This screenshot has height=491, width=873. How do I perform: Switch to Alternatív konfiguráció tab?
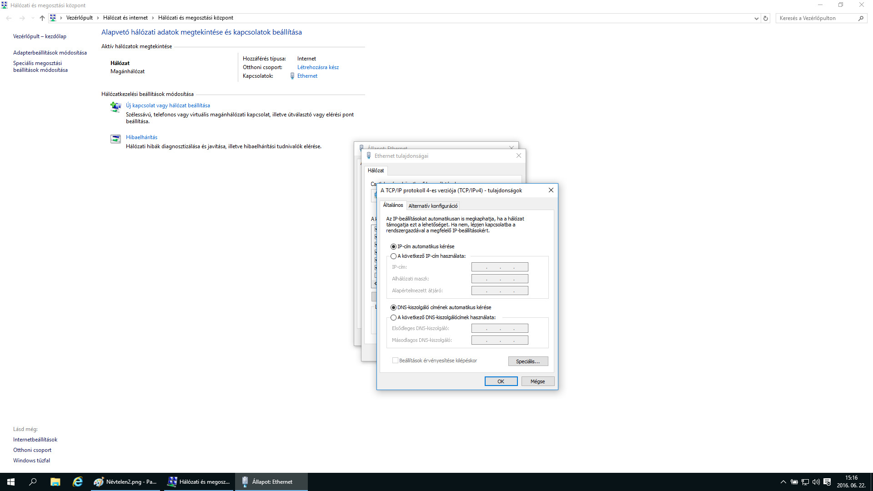[433, 206]
